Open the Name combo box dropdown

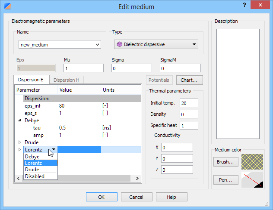click(97, 45)
